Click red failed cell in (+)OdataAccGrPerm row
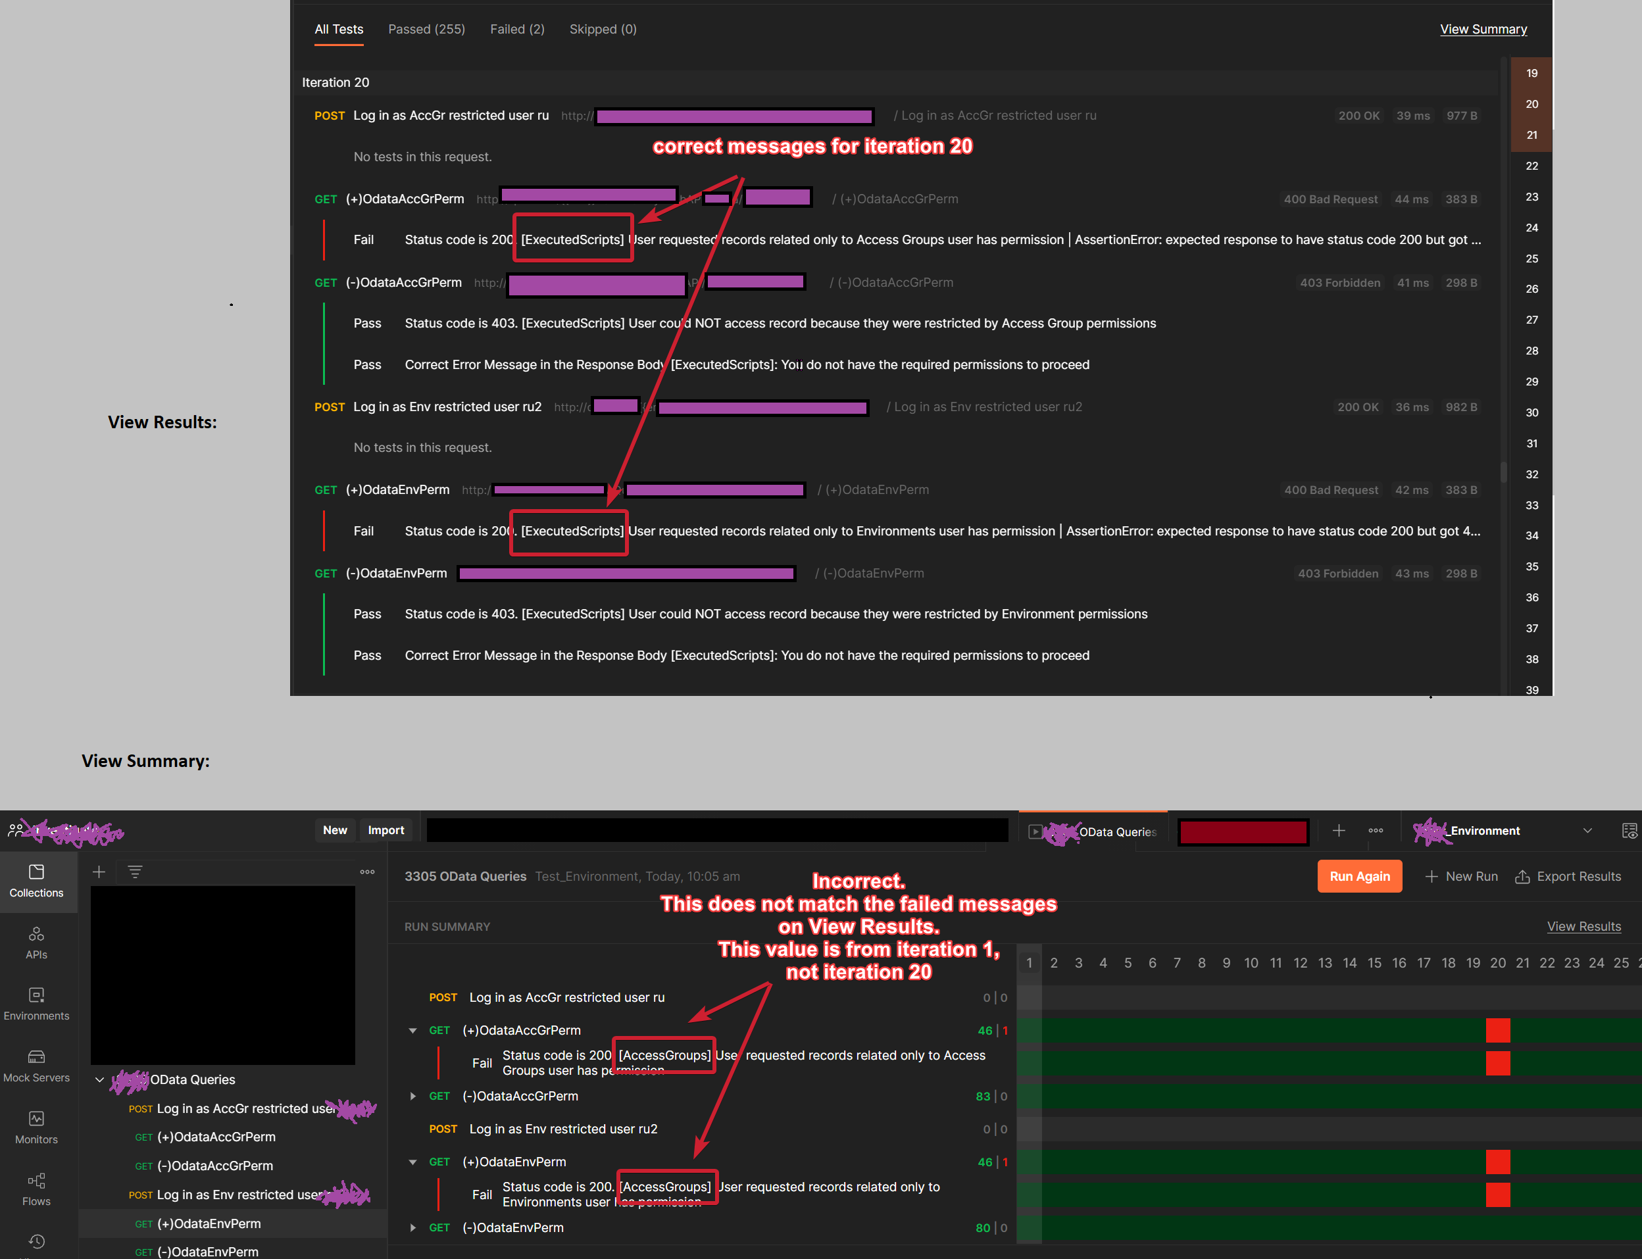 [x=1497, y=1031]
